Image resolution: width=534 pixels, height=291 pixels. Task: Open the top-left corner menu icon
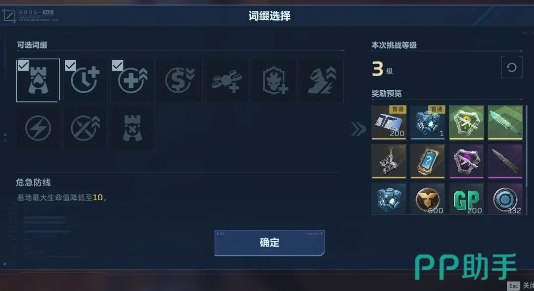[x=9, y=15]
